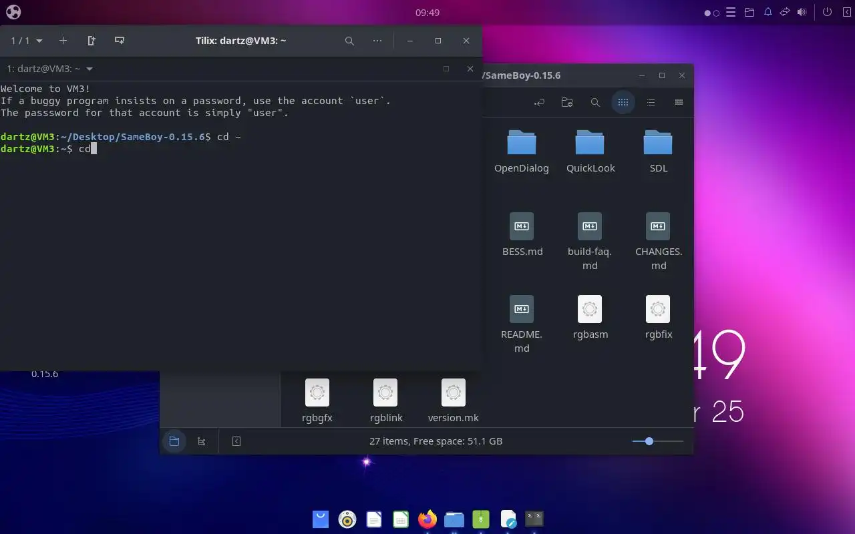Select the rgbfix executable file
The image size is (855, 534).
coord(659,318)
